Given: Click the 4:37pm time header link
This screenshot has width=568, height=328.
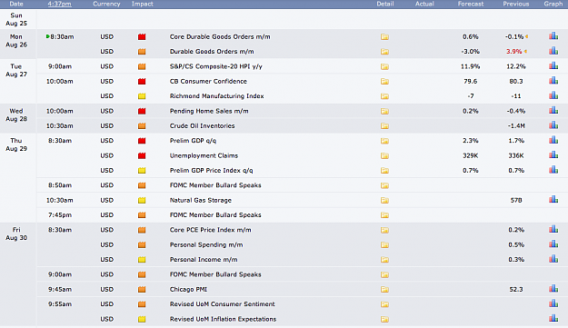Looking at the screenshot, I should (59, 4).
